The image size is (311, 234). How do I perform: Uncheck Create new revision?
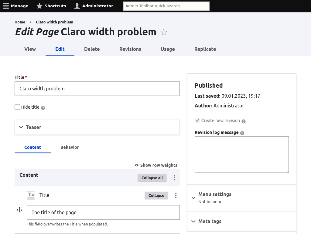pyautogui.click(x=197, y=120)
